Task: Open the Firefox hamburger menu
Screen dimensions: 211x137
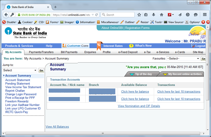Action: tap(205, 15)
